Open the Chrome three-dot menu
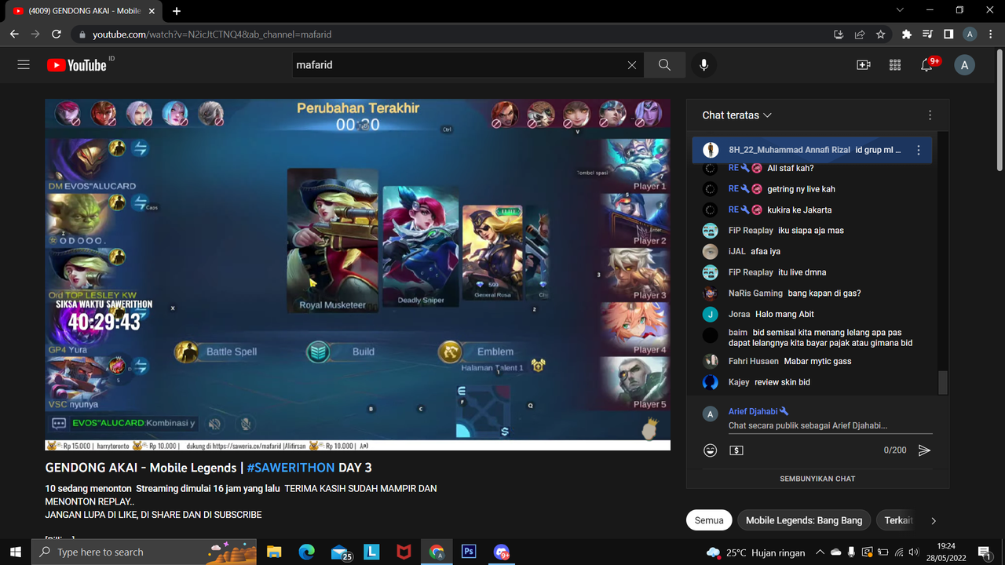This screenshot has height=565, width=1005. 990,35
